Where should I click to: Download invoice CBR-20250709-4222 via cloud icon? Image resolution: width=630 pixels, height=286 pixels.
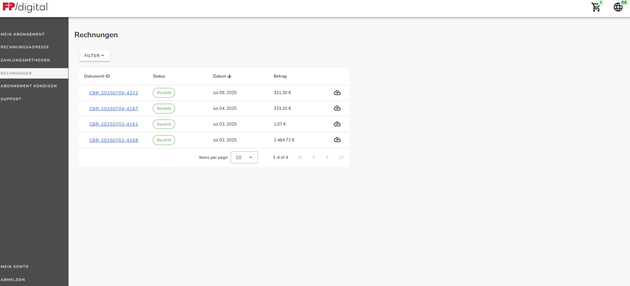(x=337, y=93)
